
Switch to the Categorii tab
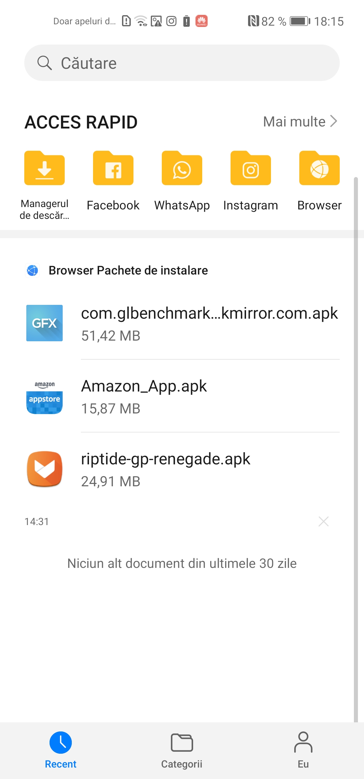click(x=182, y=749)
